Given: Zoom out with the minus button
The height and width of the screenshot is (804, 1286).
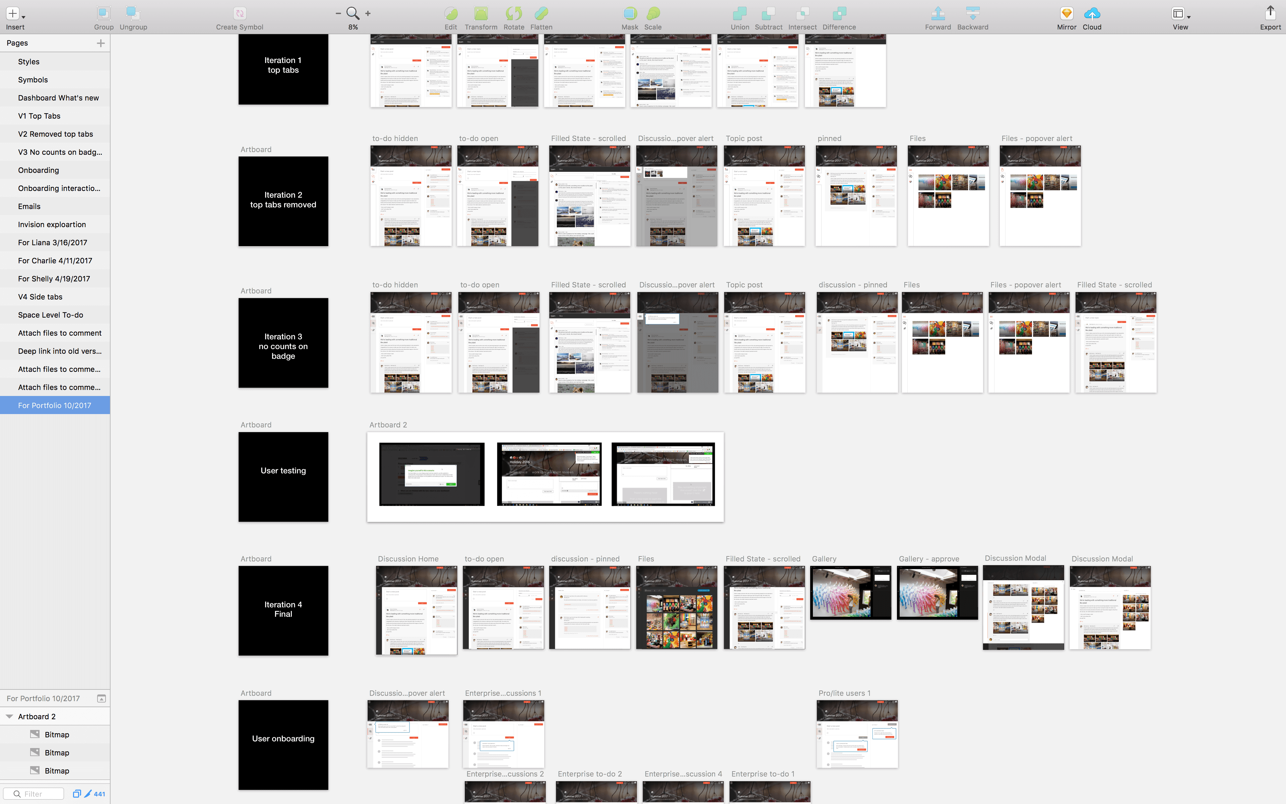Looking at the screenshot, I should [338, 13].
